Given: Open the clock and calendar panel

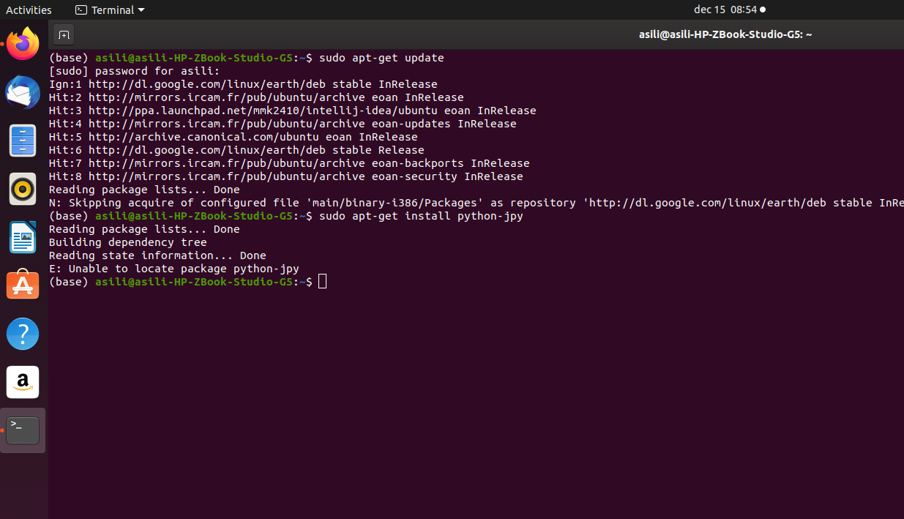Looking at the screenshot, I should [x=729, y=10].
